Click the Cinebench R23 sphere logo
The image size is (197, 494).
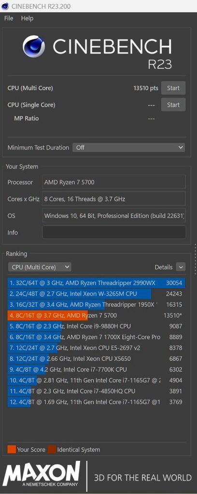pyautogui.click(x=33, y=46)
